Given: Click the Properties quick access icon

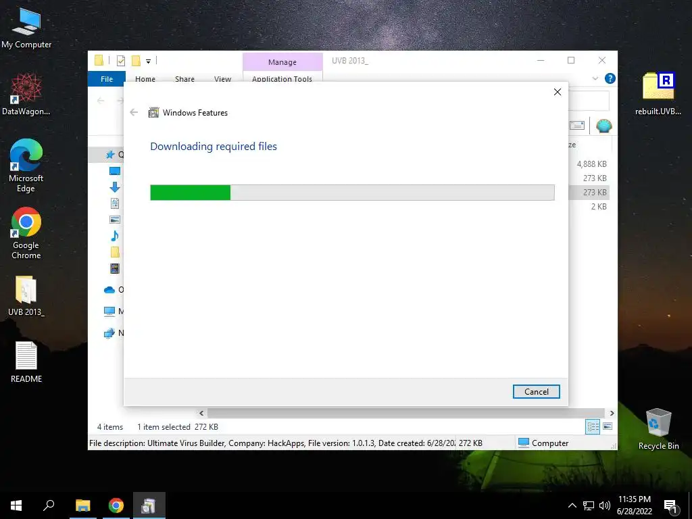Looking at the screenshot, I should point(121,61).
